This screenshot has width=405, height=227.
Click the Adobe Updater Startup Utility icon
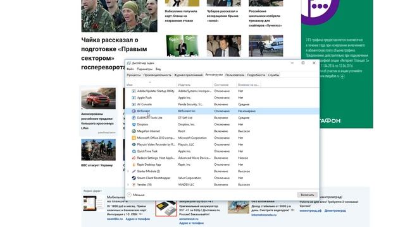pyautogui.click(x=134, y=91)
